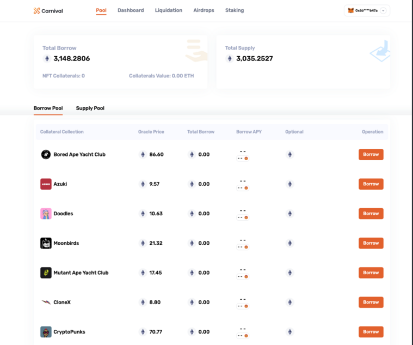The height and width of the screenshot is (345, 413).
Task: Click Borrow for the Doodles collection
Action: pos(371,214)
